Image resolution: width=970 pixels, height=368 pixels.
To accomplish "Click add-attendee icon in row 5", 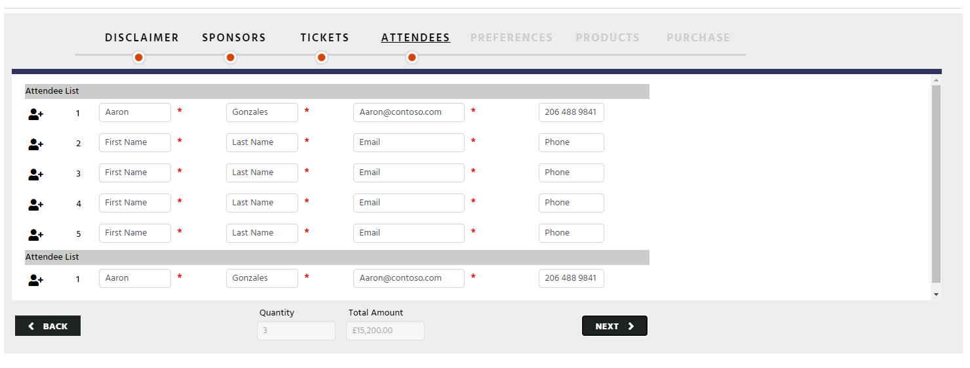I will 35,235.
